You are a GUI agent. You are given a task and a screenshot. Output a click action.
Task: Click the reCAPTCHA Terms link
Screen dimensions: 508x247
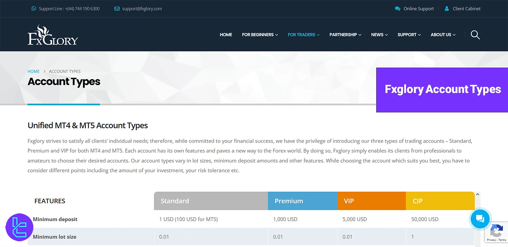(x=502, y=240)
